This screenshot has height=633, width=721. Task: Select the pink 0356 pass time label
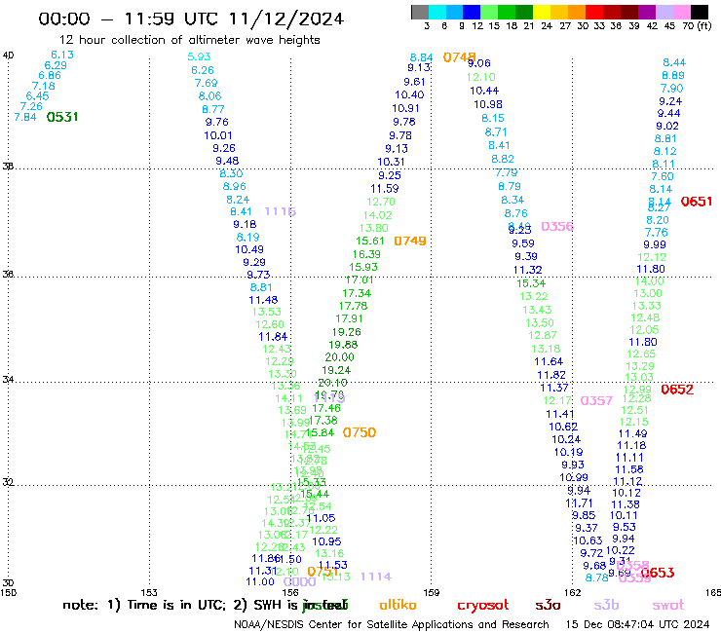click(x=557, y=227)
